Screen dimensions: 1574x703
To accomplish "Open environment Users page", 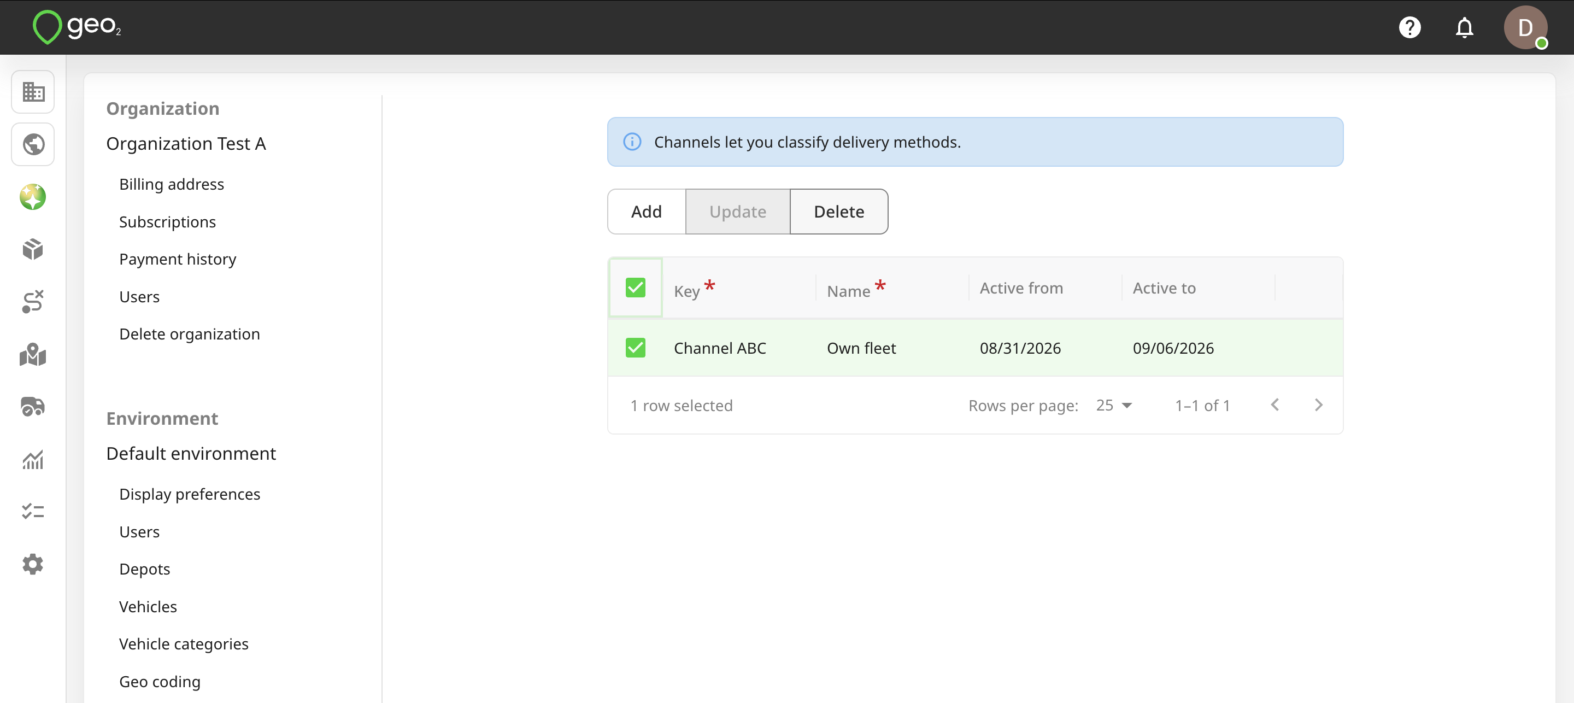I will (x=139, y=531).
